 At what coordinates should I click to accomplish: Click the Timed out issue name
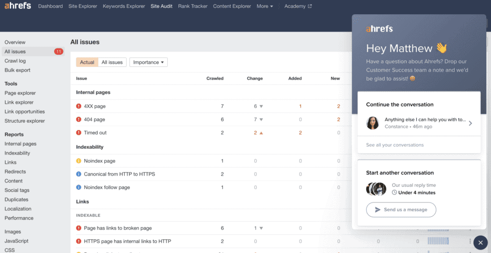[95, 133]
